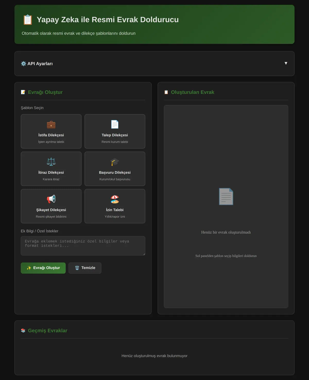Click the books icon beside Geçmiş Evraklar

pos(23,331)
